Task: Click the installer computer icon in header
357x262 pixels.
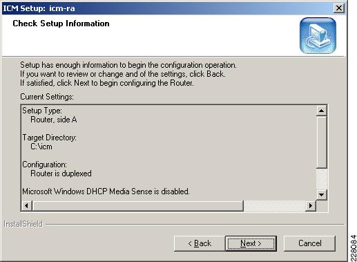Action: pyautogui.click(x=318, y=35)
